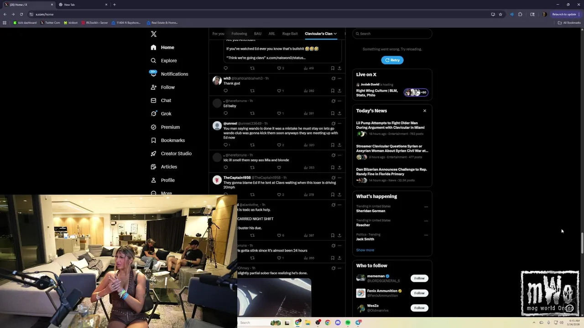Open Creator Studio in the sidebar

(171, 154)
